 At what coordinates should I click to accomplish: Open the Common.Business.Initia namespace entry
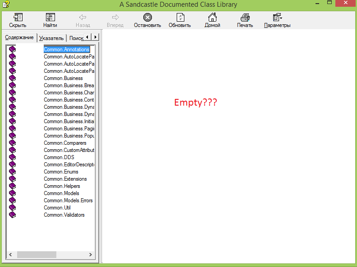click(x=69, y=121)
